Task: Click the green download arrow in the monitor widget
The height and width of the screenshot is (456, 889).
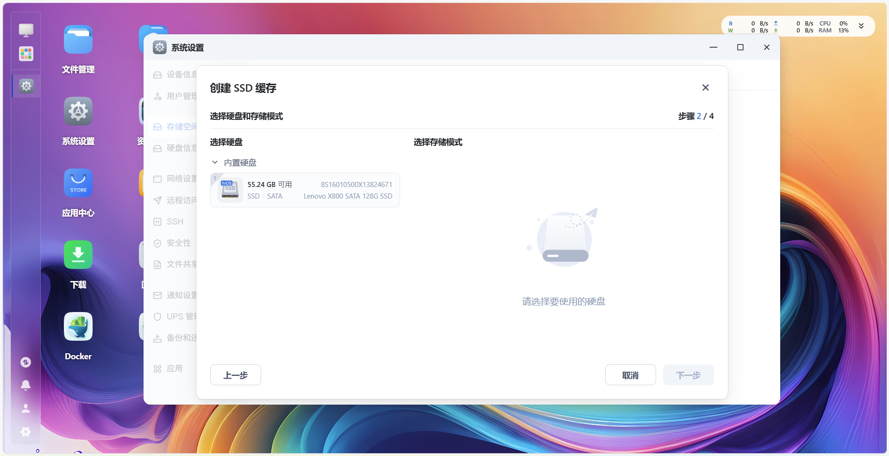Action: 776,31
